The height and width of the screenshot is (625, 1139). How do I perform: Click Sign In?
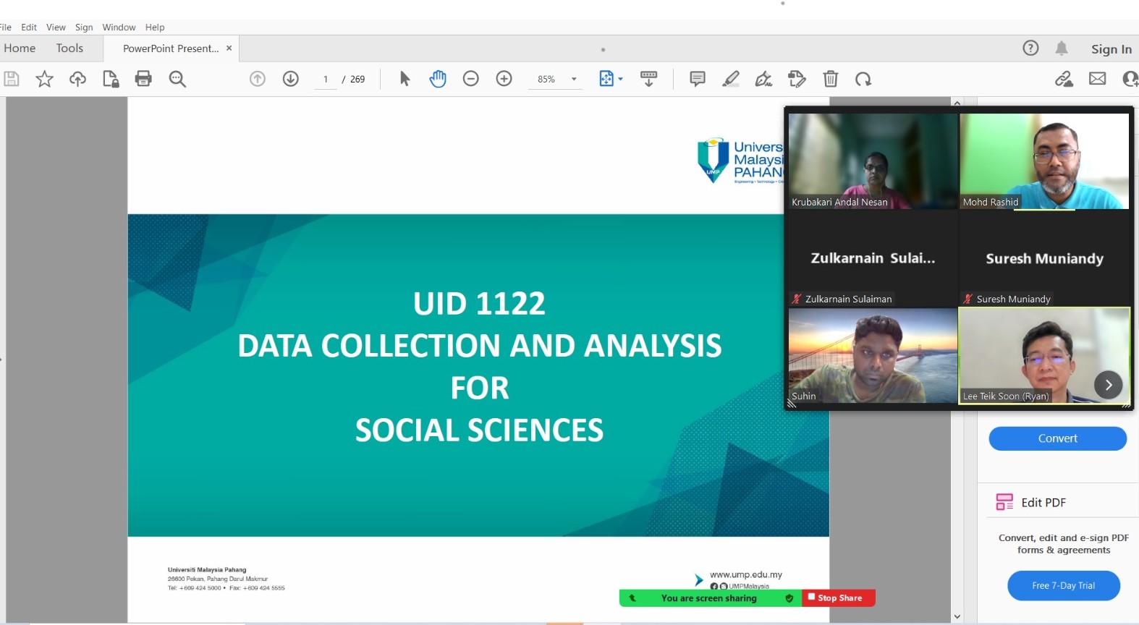(x=1112, y=49)
